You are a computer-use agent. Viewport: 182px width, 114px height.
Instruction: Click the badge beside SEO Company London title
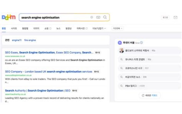point(97,71)
